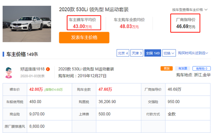Click the 480.00 车船使用税 value
Image resolution: width=216 pixels, height=133 pixels.
click(x=35, y=102)
